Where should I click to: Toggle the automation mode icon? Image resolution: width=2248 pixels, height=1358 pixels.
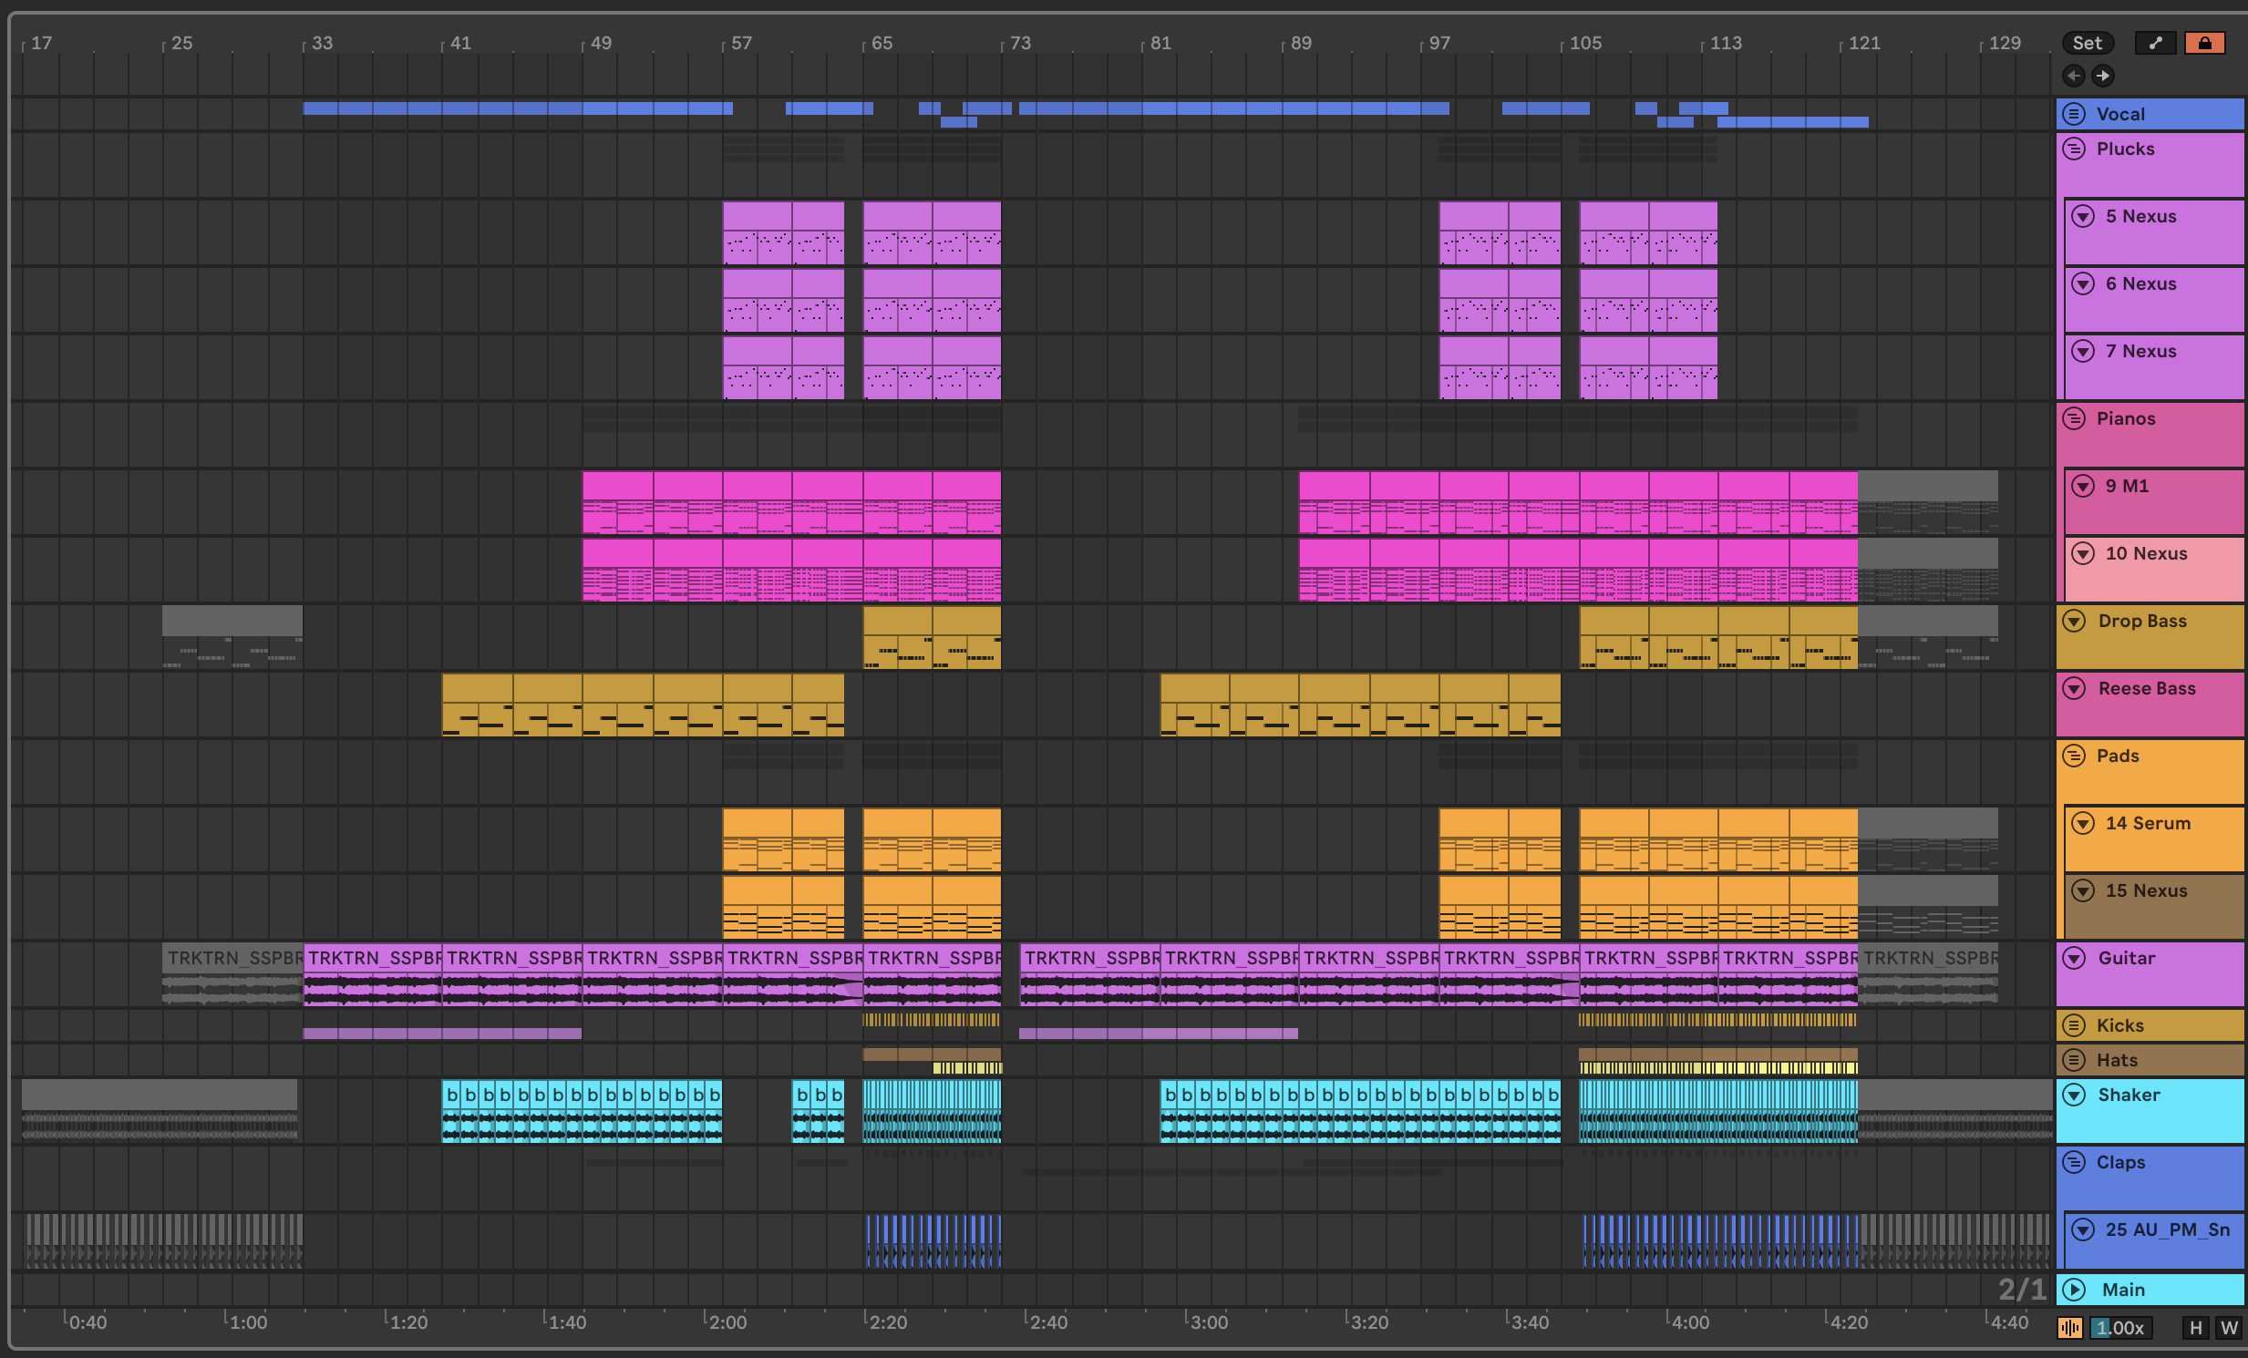point(2155,43)
